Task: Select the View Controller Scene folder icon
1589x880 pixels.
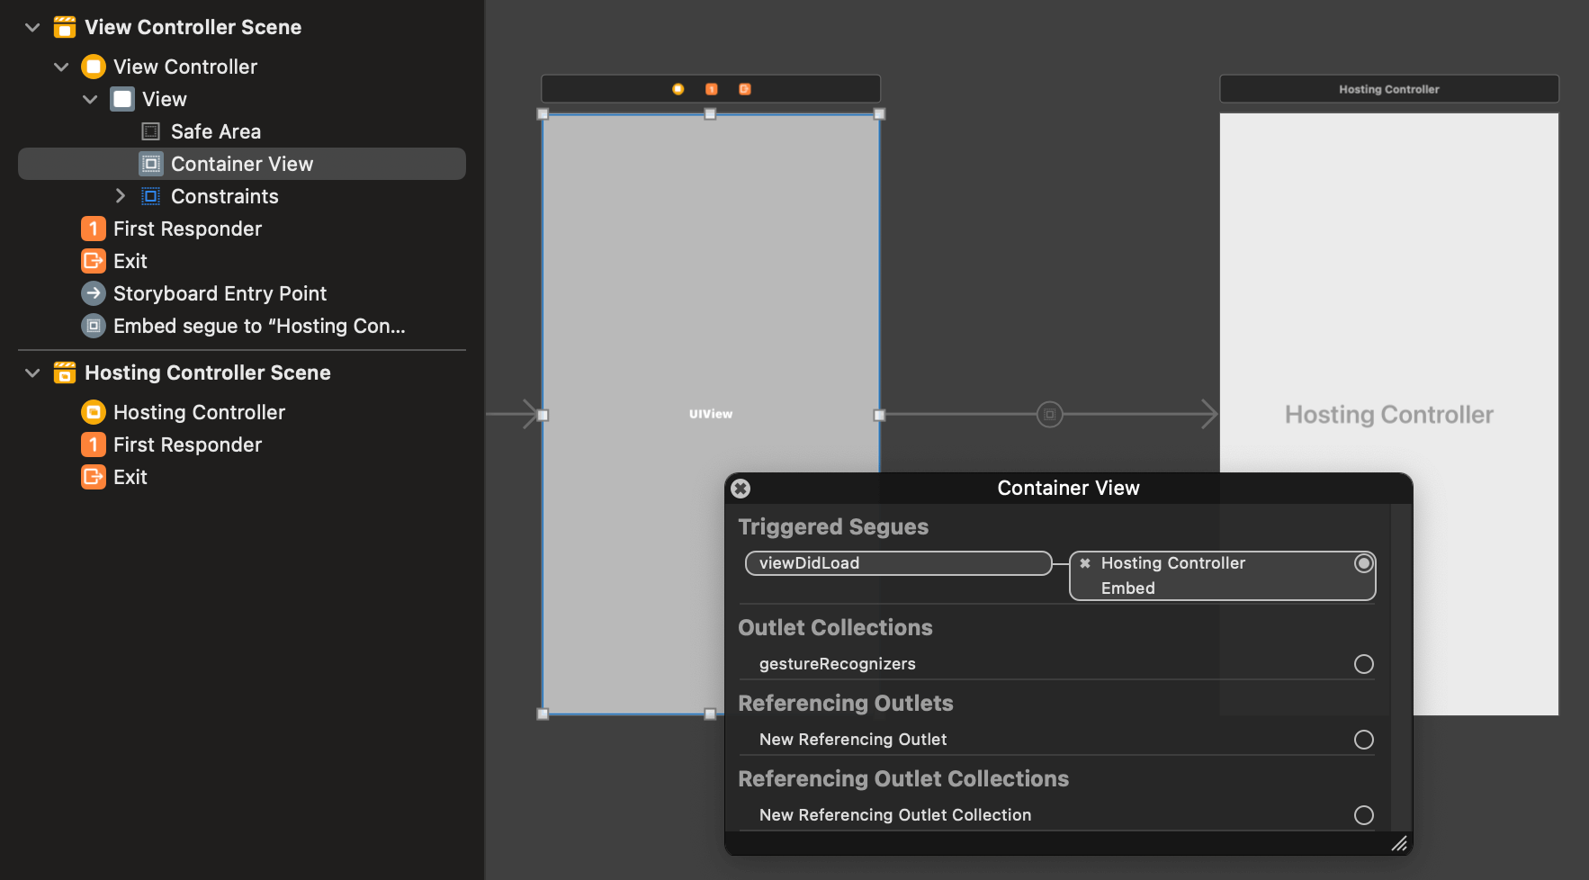Action: [65, 27]
